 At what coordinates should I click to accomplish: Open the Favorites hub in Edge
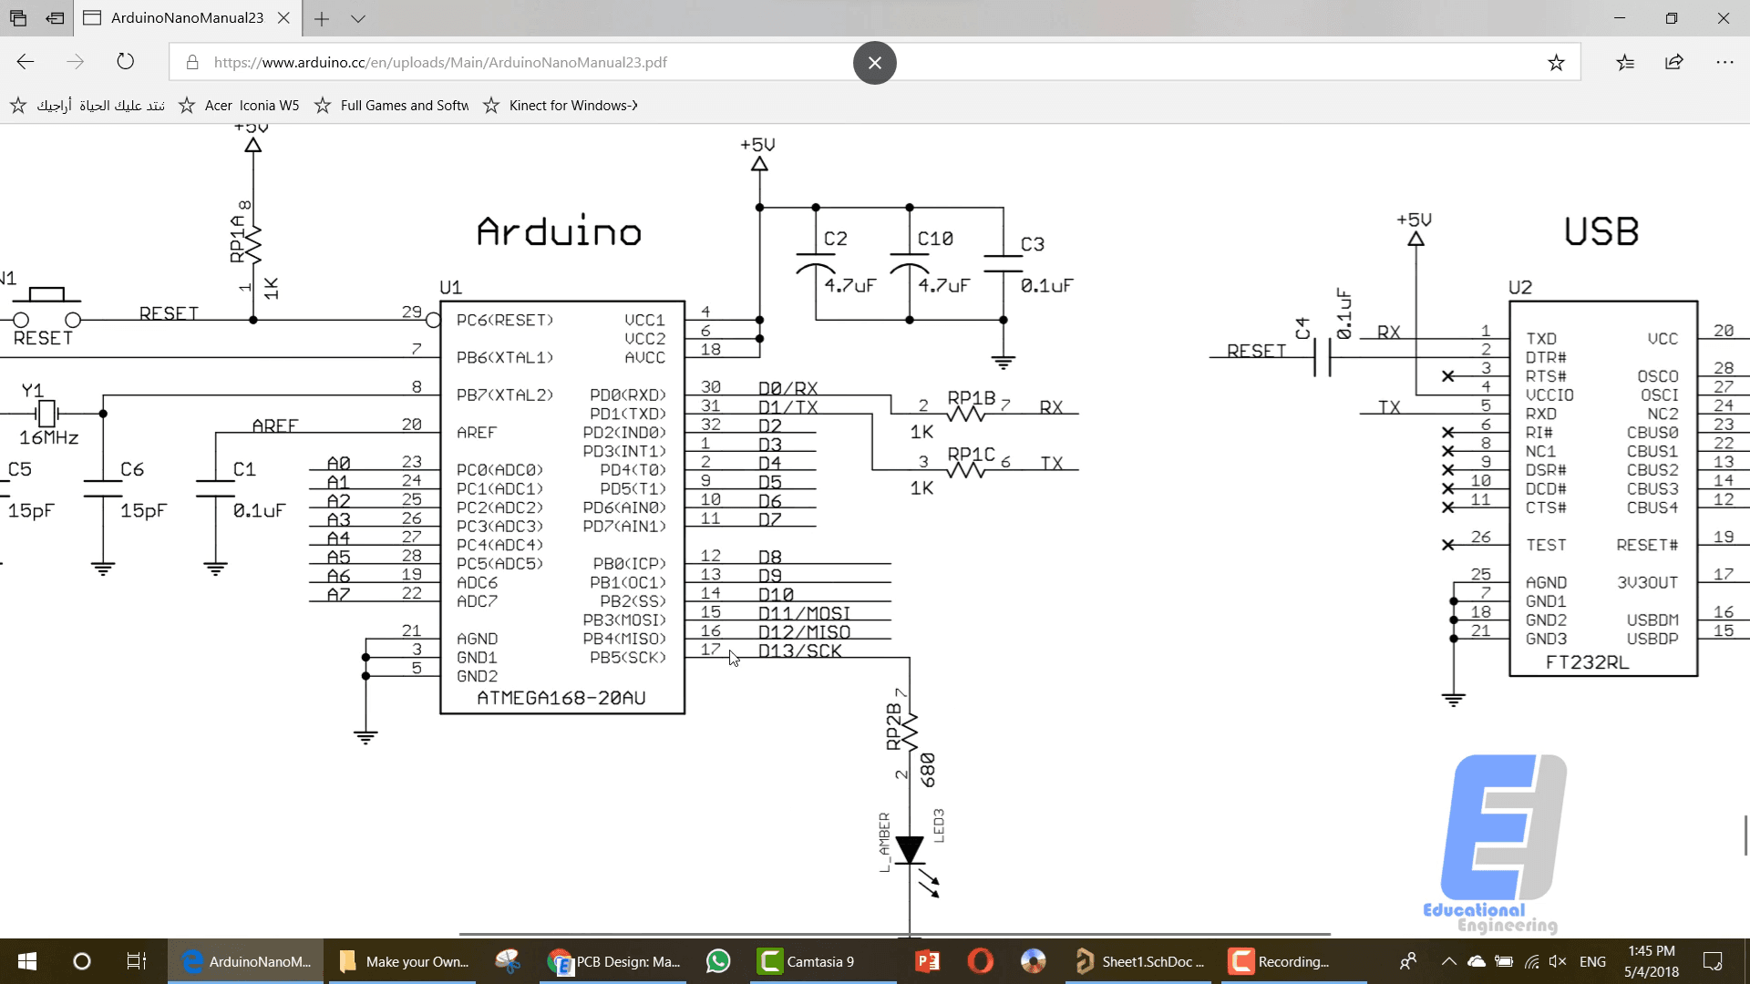(1625, 62)
